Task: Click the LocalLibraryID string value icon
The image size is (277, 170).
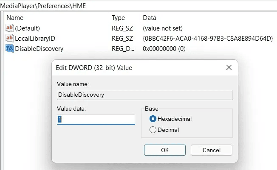Action: (10, 39)
